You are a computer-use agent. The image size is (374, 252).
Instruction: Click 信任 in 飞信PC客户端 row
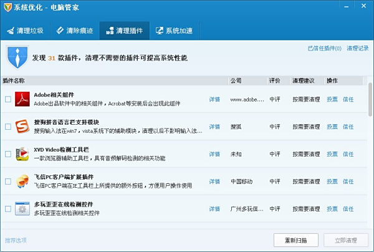pos(348,182)
